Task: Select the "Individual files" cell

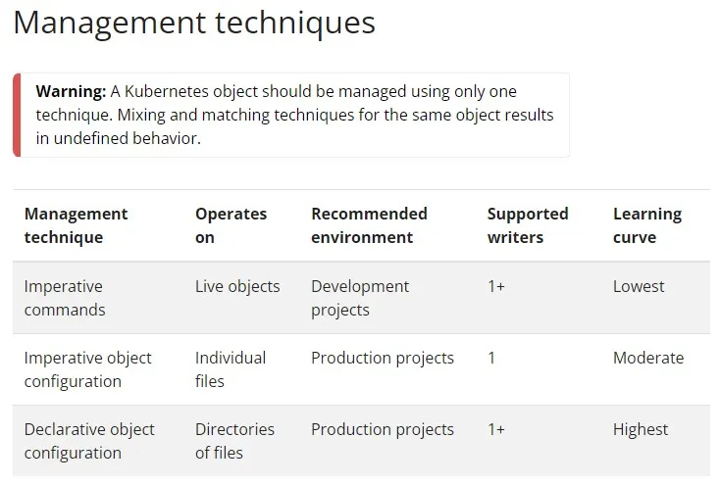Action: click(x=231, y=369)
